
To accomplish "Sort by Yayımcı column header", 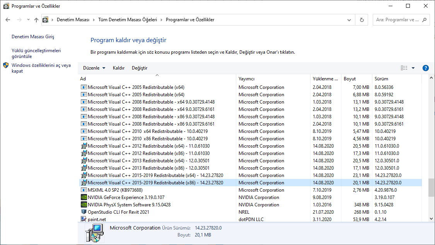I will pyautogui.click(x=273, y=79).
